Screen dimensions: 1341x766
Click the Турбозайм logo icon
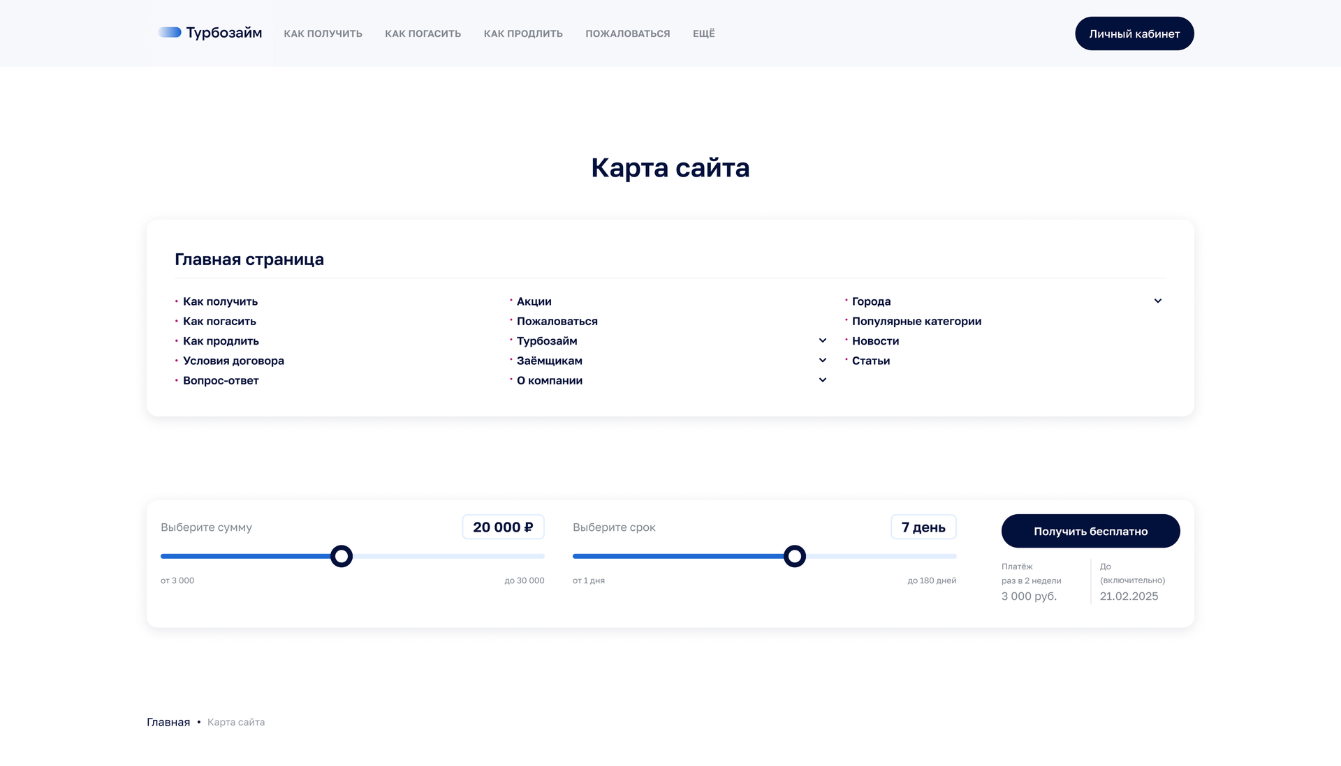click(170, 32)
